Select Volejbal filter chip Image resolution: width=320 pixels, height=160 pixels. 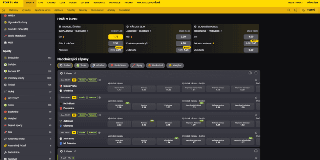coord(175,65)
